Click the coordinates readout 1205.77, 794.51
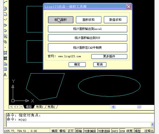Viewport: 159px width, 134px height. [20, 131]
